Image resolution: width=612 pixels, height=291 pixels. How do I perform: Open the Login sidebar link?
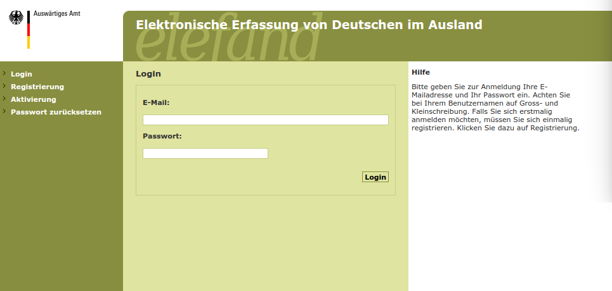point(21,74)
